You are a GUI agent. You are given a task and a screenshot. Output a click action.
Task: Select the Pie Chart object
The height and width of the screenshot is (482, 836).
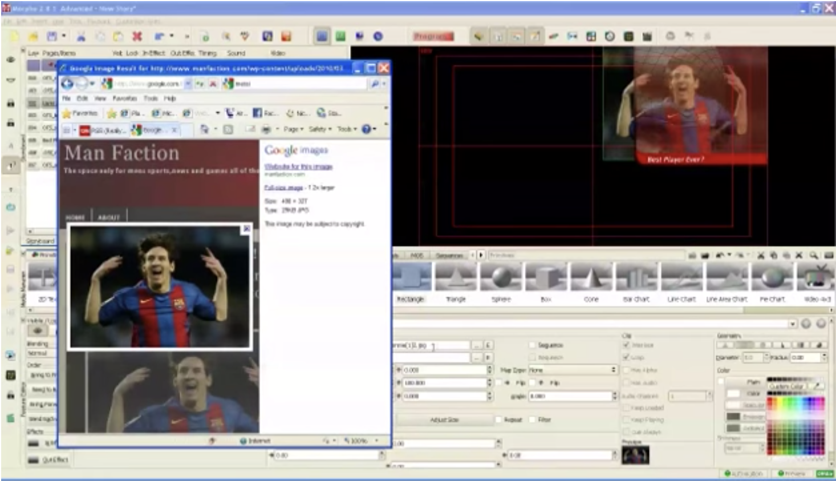pyautogui.click(x=772, y=282)
